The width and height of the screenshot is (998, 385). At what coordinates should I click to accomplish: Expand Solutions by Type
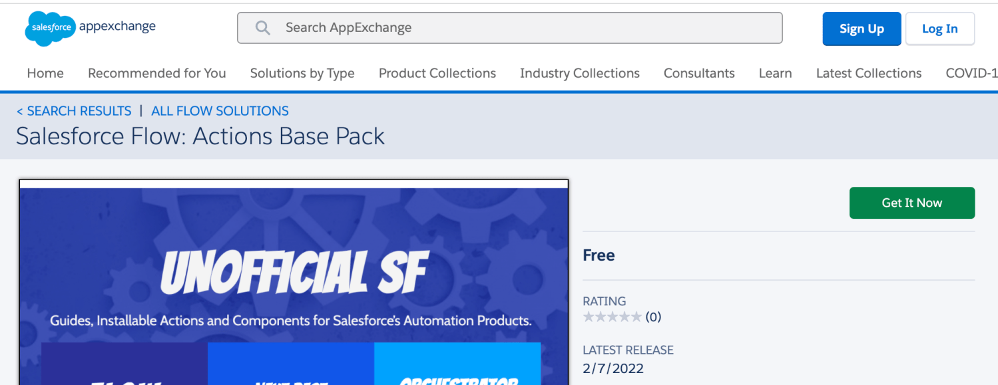click(x=302, y=73)
